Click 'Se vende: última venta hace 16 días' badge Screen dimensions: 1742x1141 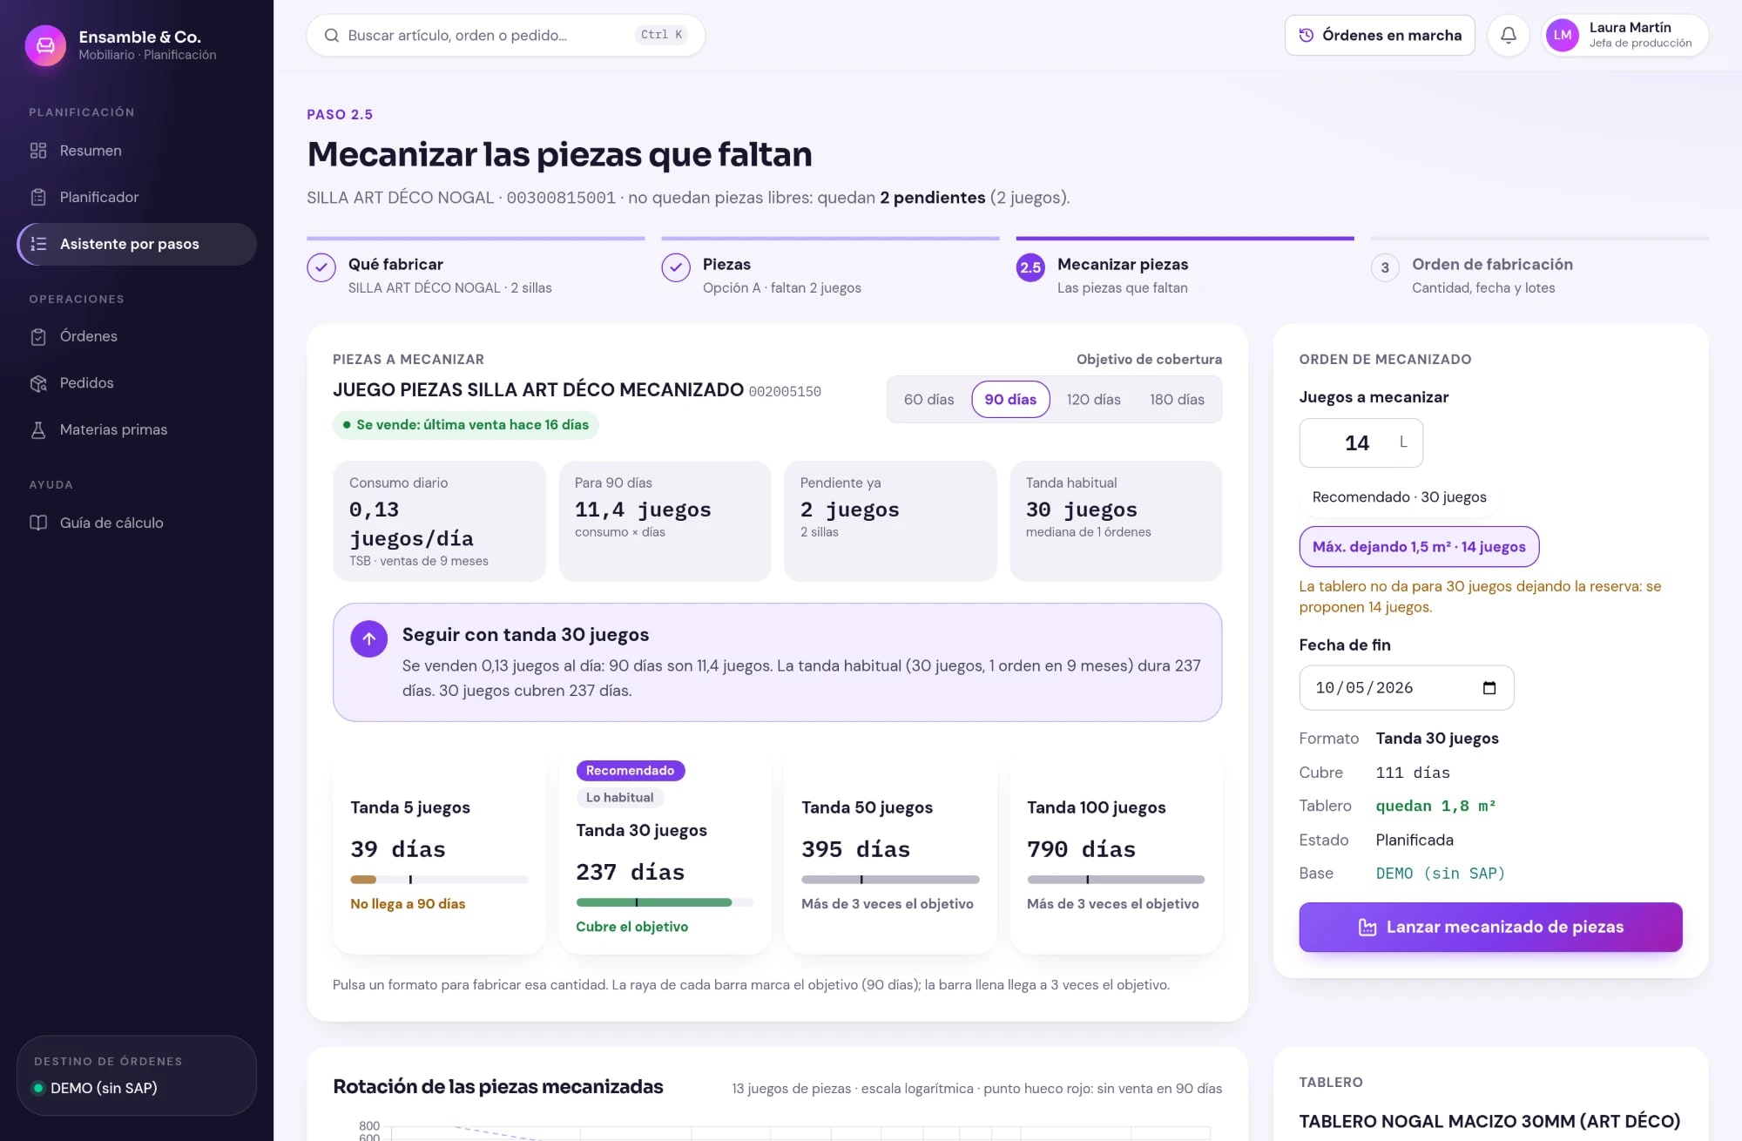click(465, 425)
